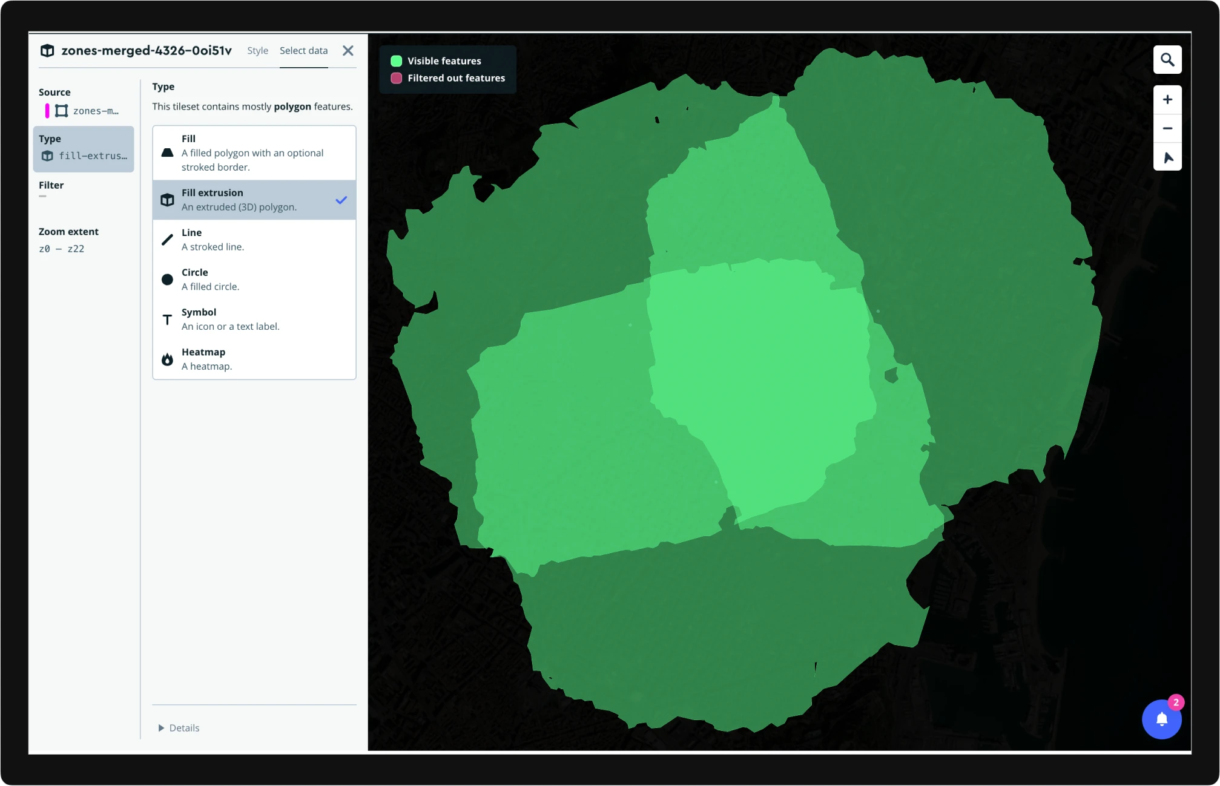
Task: Choose the Heatmap layer type
Action: pyautogui.click(x=254, y=359)
